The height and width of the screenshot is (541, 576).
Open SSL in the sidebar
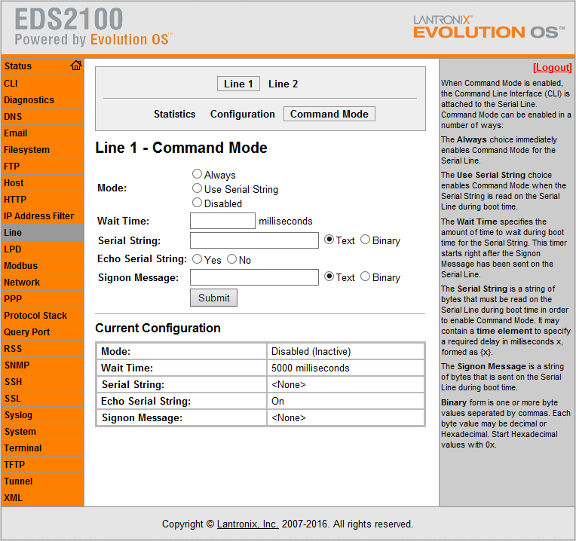[x=43, y=399]
